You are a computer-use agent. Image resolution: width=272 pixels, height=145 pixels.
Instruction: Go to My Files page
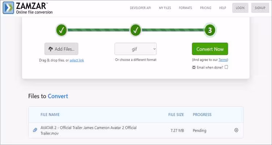(165, 8)
